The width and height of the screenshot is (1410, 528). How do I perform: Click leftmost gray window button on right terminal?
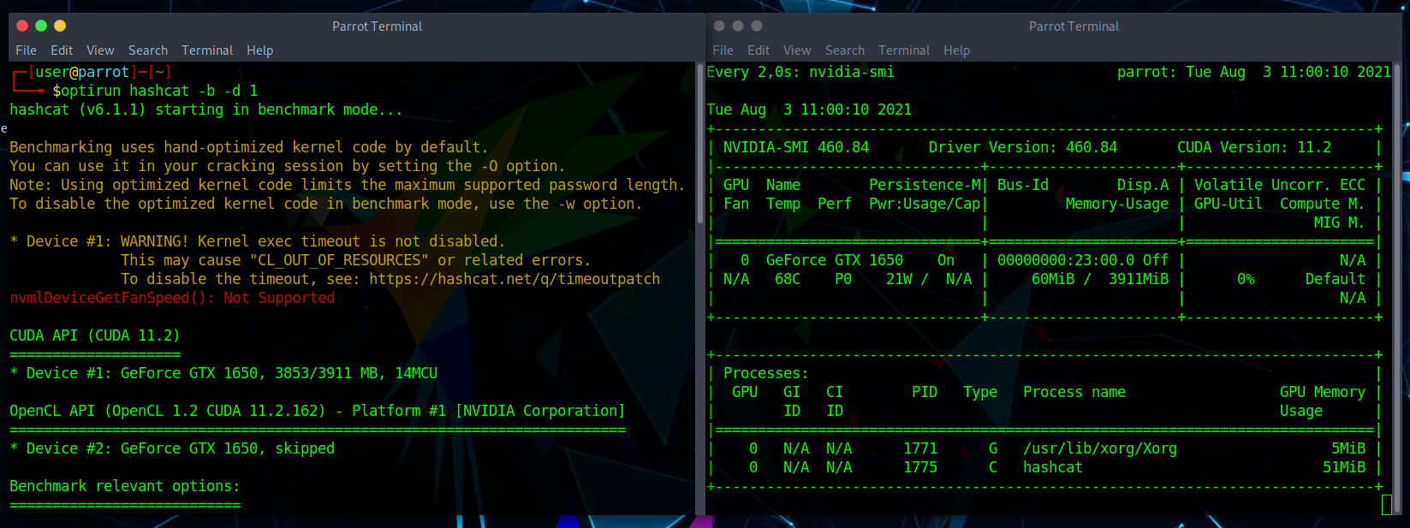(719, 26)
